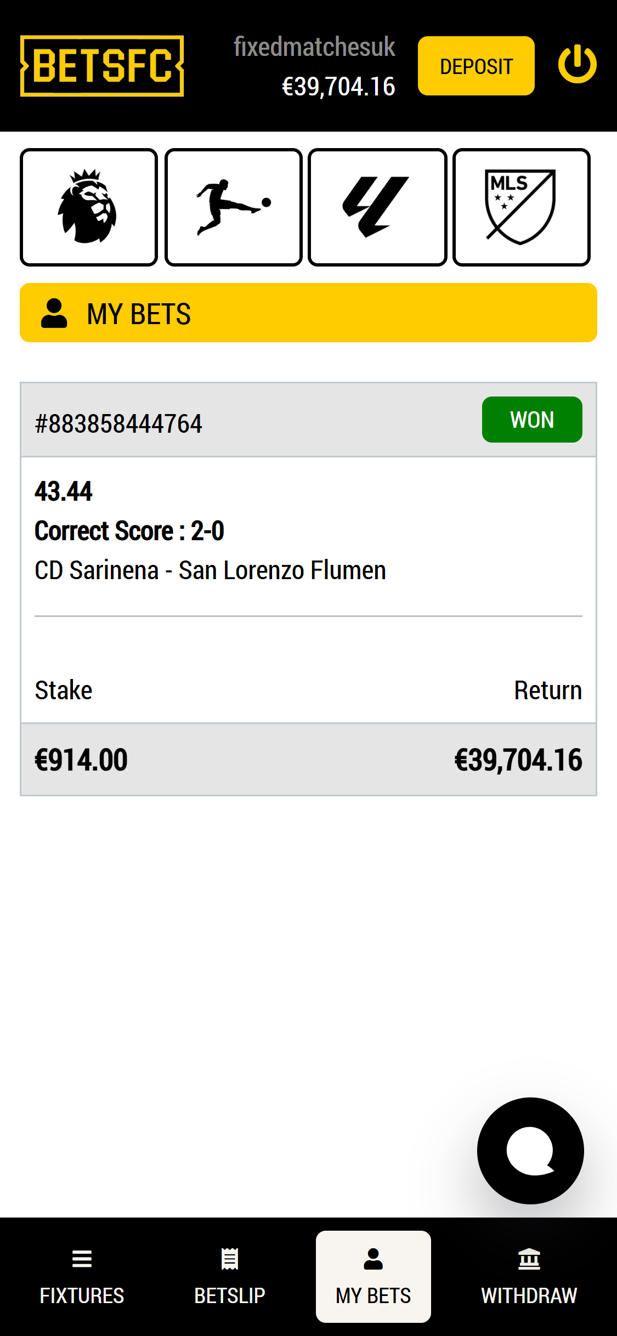Open the Premier League lion icon
Viewport: 617px width, 1336px height.
(x=89, y=207)
